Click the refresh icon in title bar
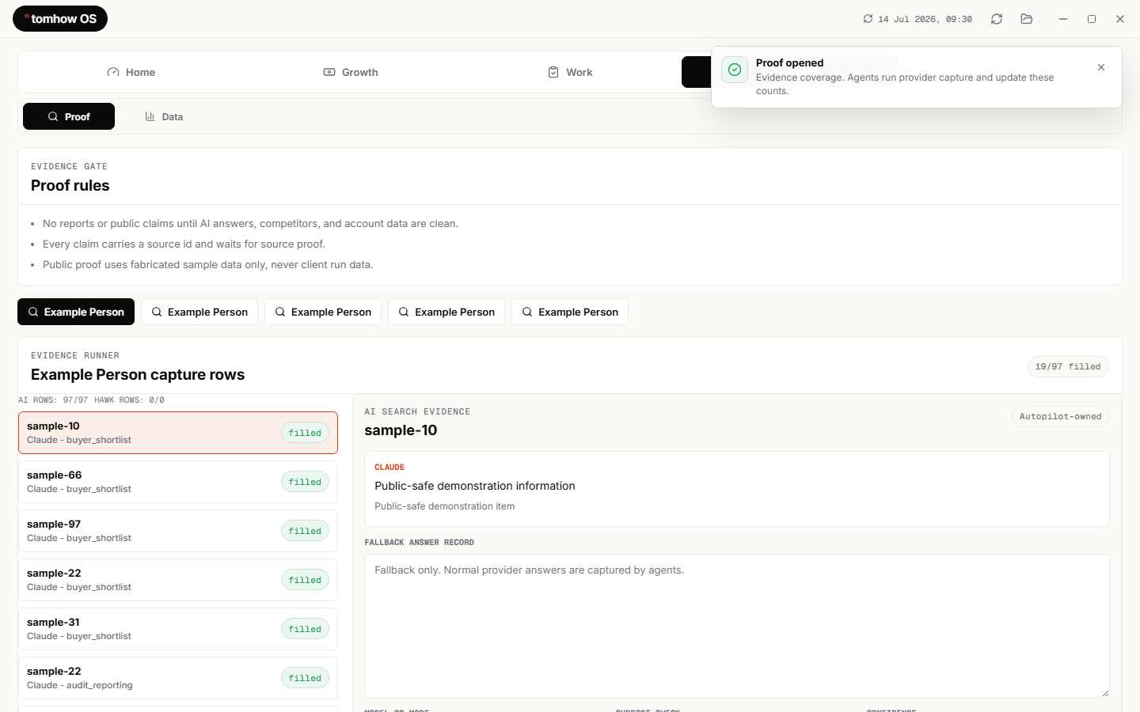The width and height of the screenshot is (1140, 712). [x=997, y=19]
